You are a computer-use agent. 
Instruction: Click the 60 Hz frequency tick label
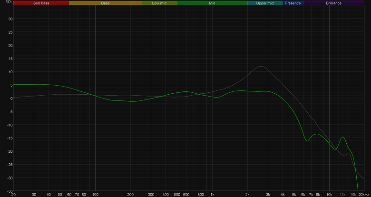coord(69,195)
